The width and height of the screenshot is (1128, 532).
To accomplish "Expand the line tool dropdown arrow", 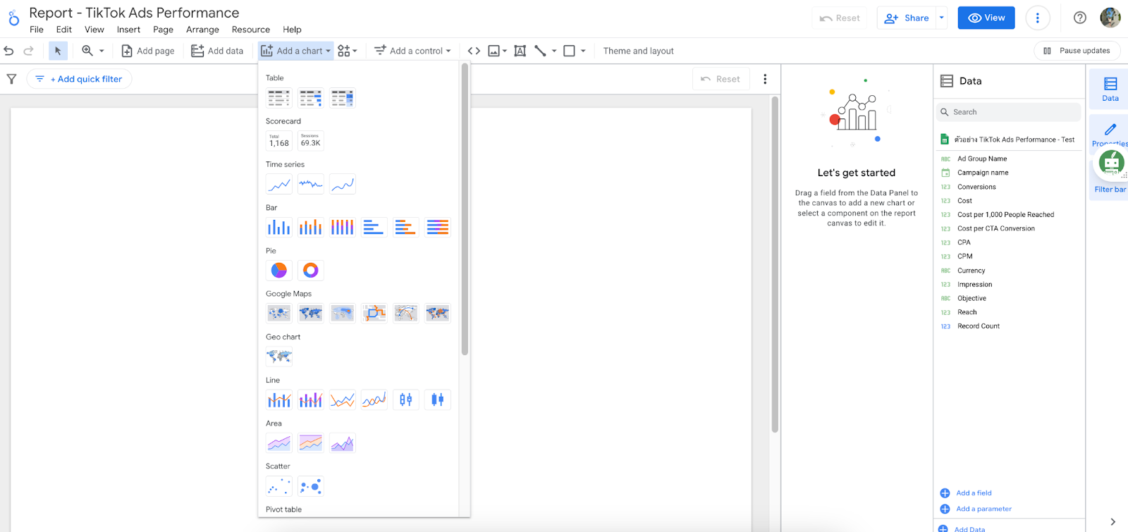I will [x=554, y=51].
